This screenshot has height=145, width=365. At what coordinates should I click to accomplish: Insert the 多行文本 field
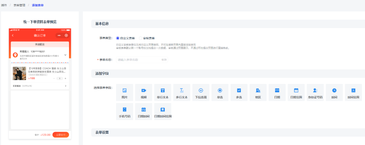point(182,92)
